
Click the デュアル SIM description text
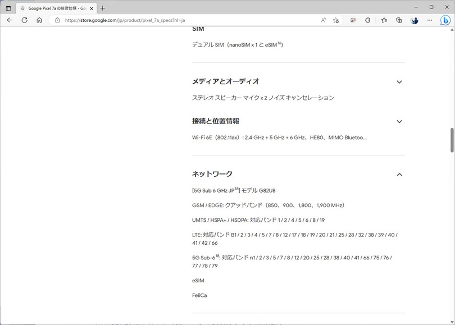point(238,45)
